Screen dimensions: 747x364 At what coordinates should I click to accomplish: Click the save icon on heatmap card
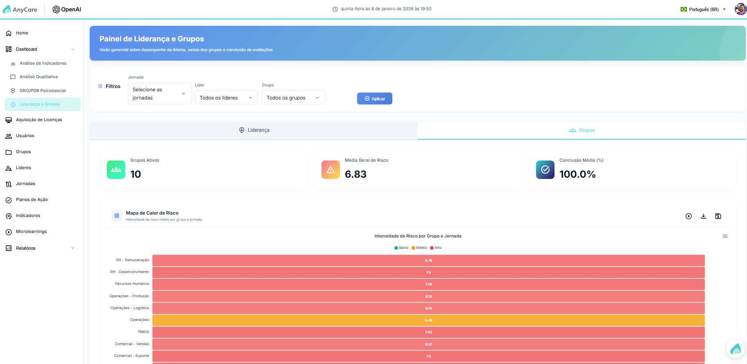(x=718, y=216)
